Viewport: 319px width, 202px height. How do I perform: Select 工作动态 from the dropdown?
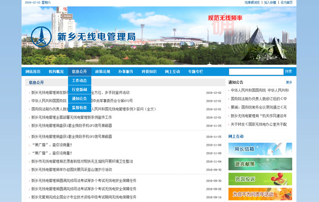coord(80,81)
